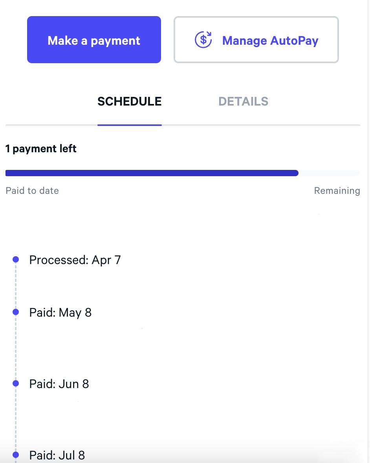Screen dimensions: 370x463
Task: Select the 'Paid: Jun 8' entry
Action: [x=59, y=384]
